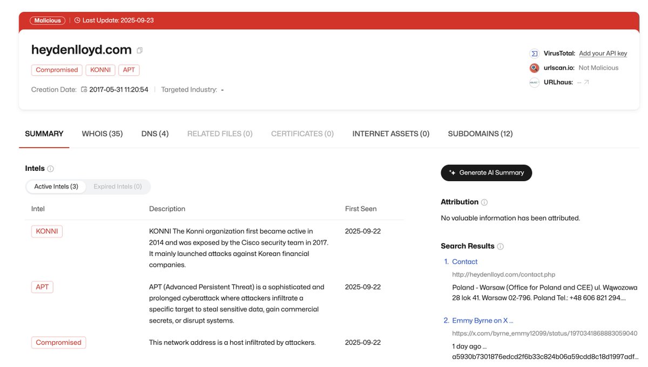This screenshot has width=648, height=367.
Task: Copy the heydenlloyd.com domain name icon
Action: tap(140, 50)
